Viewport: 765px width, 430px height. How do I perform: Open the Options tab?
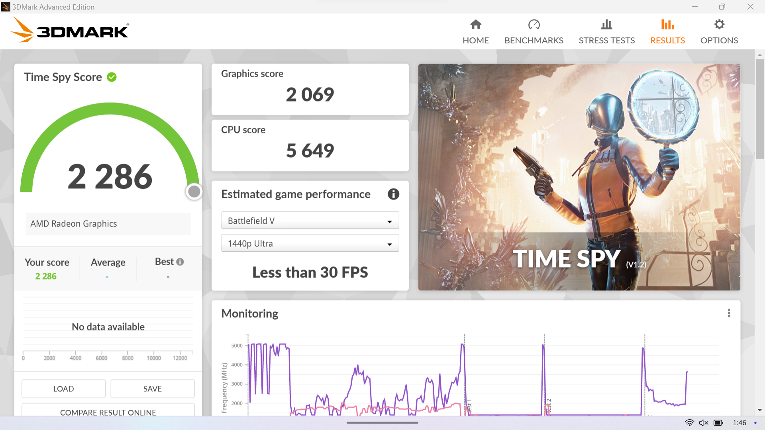pyautogui.click(x=719, y=32)
